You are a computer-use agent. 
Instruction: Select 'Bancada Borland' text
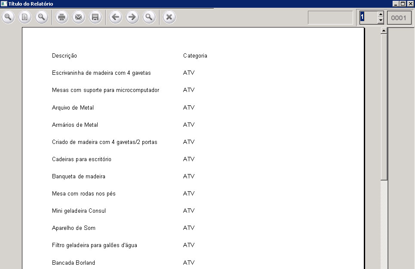[x=73, y=263]
